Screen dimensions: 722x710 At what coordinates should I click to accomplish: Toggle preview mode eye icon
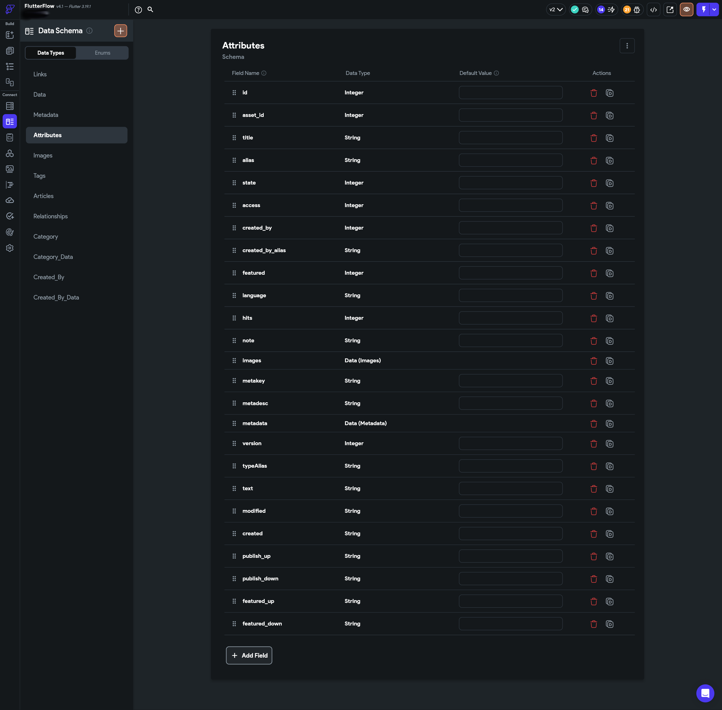[686, 10]
